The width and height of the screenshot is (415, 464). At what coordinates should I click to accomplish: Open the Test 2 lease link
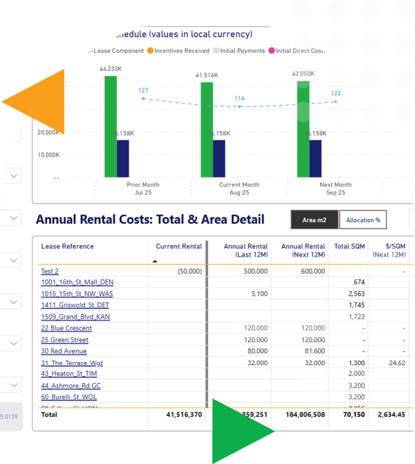50,272
